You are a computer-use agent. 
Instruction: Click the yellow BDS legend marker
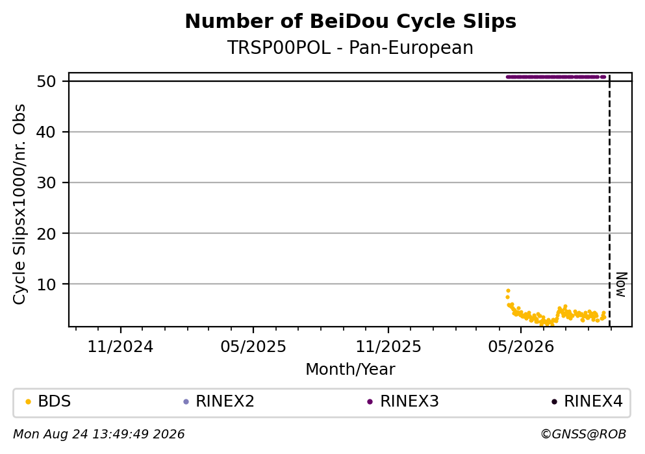coord(28,402)
